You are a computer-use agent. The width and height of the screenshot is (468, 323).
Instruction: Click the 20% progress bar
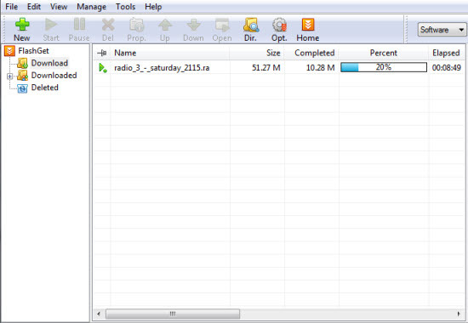384,67
